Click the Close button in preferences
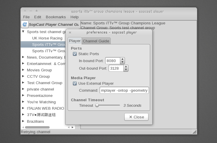The height and width of the screenshot is (143, 217). [x=136, y=117]
